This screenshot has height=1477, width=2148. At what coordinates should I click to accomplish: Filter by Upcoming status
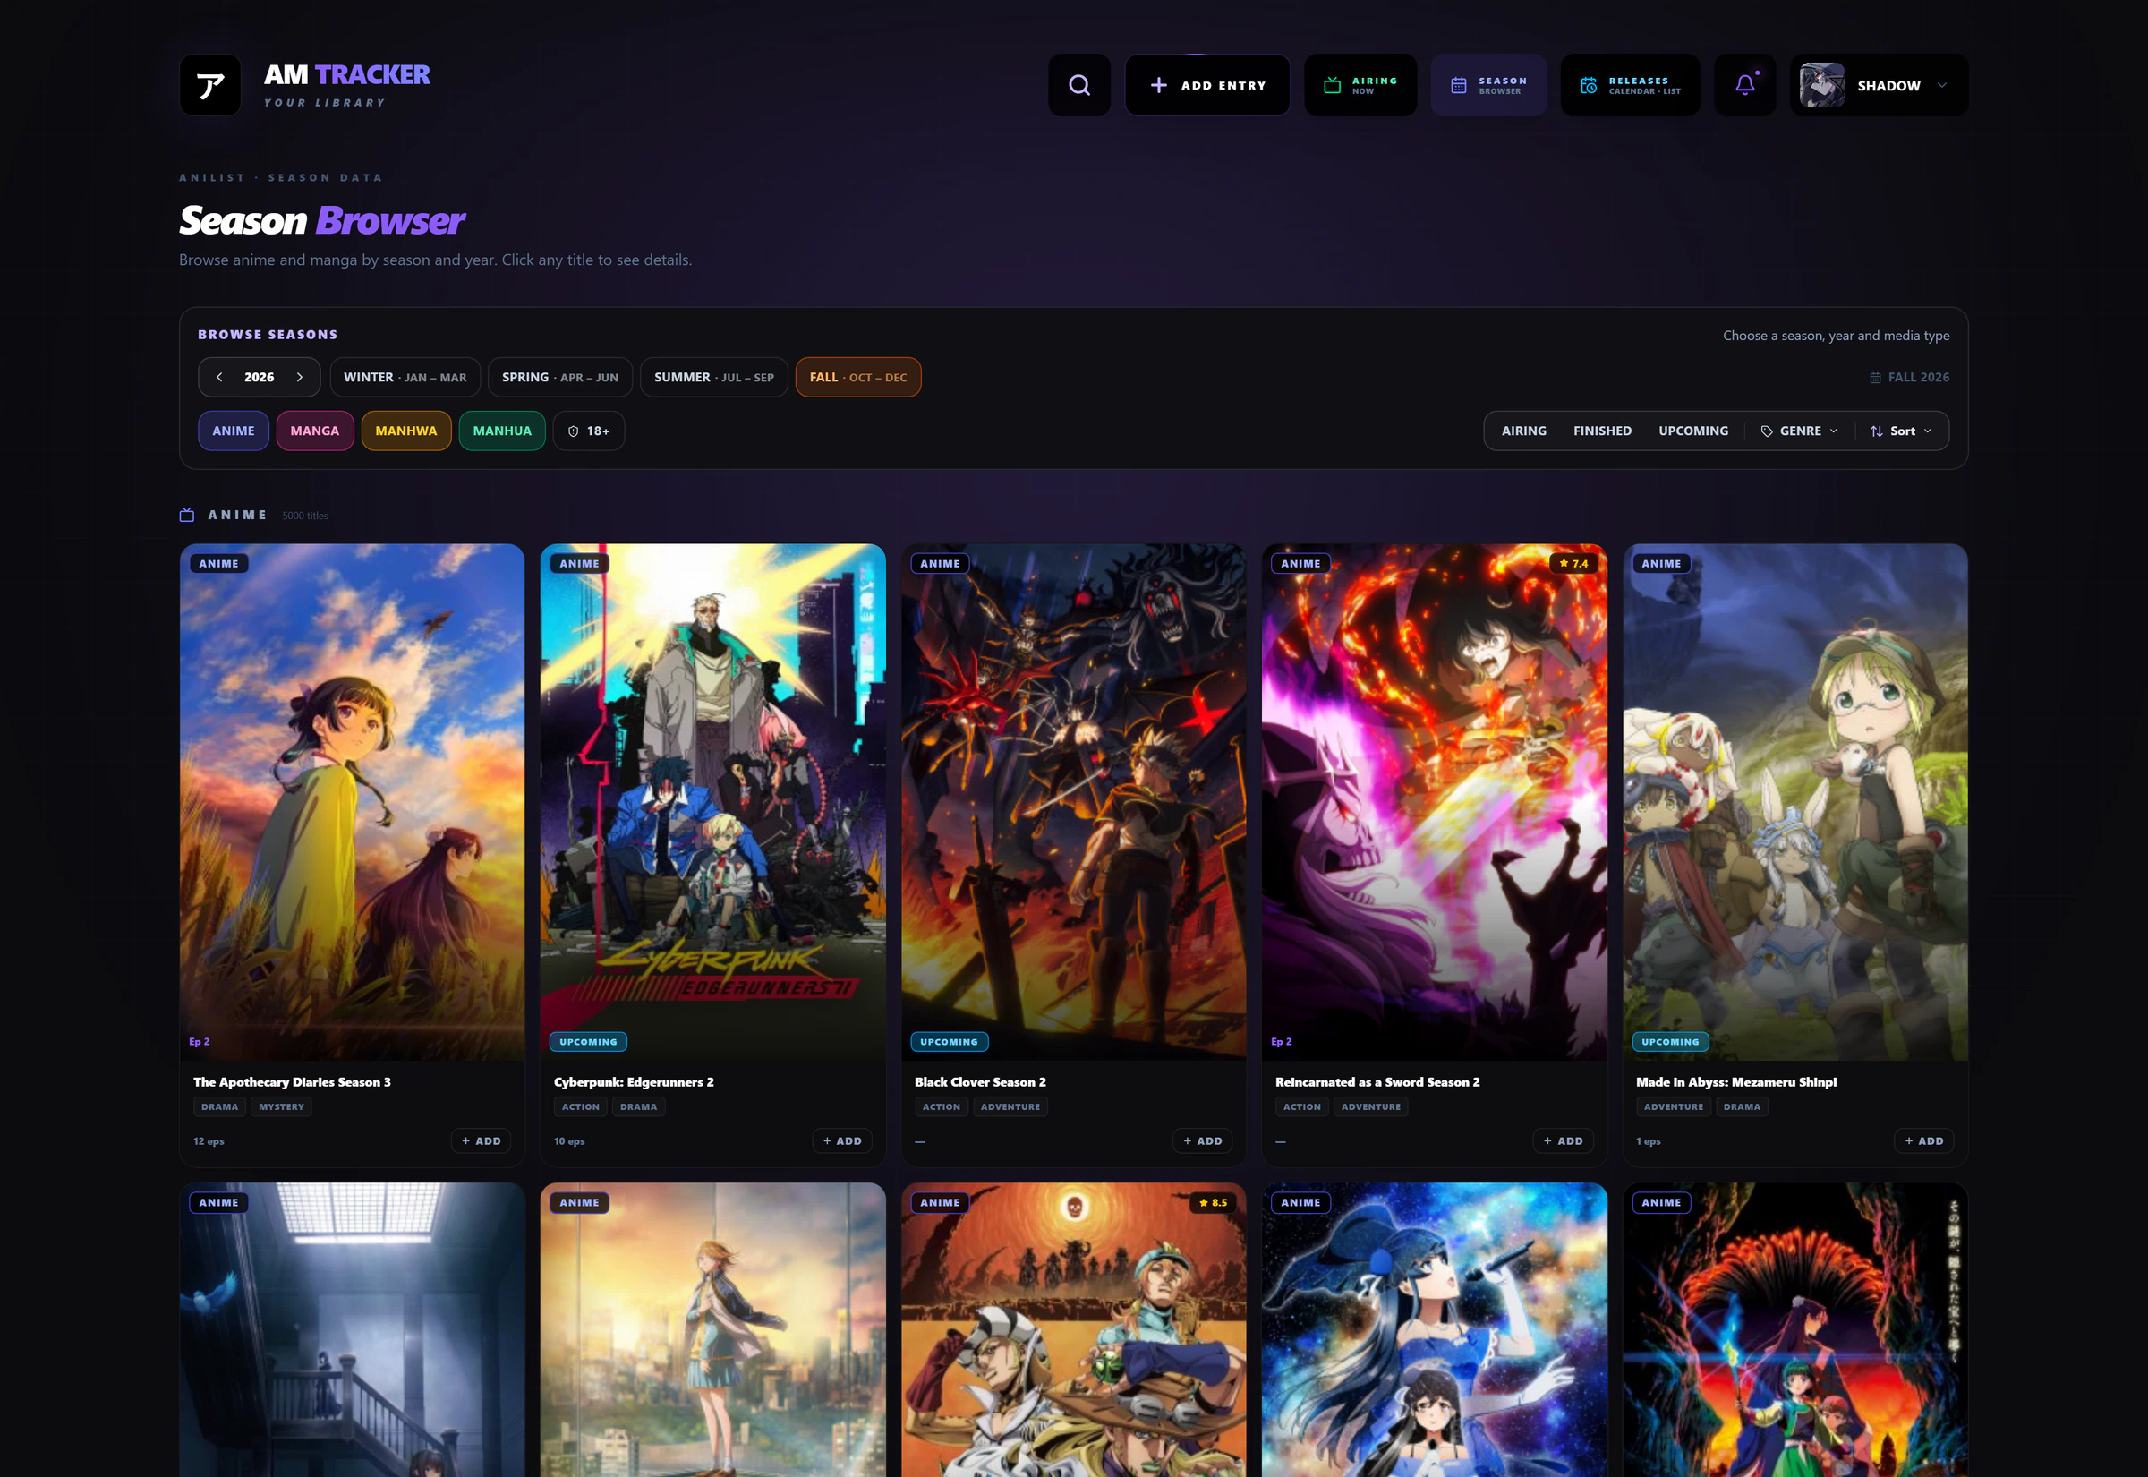[1692, 431]
